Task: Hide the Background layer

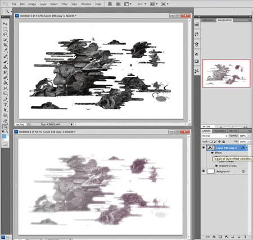Action: (x=204, y=171)
